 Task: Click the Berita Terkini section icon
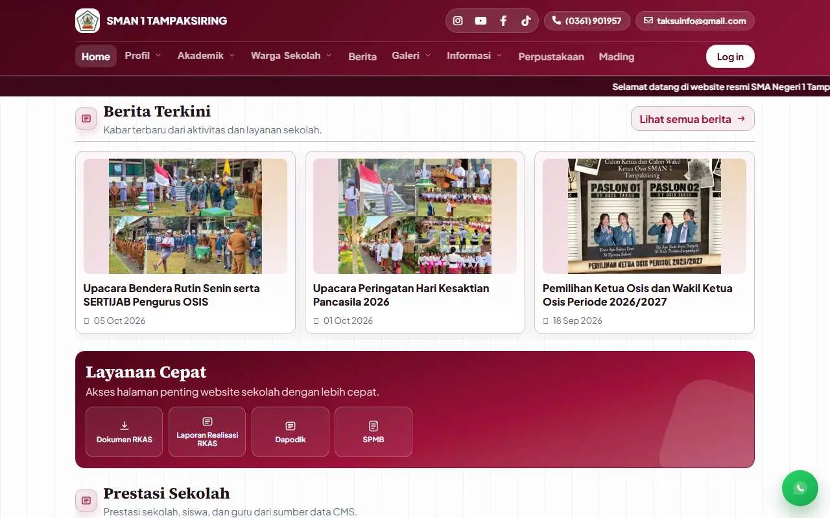point(86,118)
